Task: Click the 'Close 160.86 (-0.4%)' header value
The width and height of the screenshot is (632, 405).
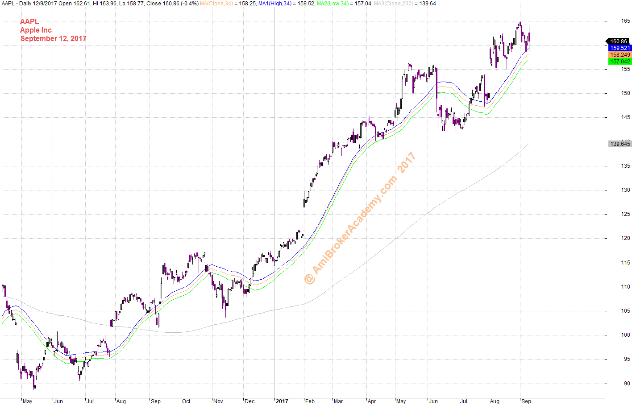Action: tap(172, 4)
